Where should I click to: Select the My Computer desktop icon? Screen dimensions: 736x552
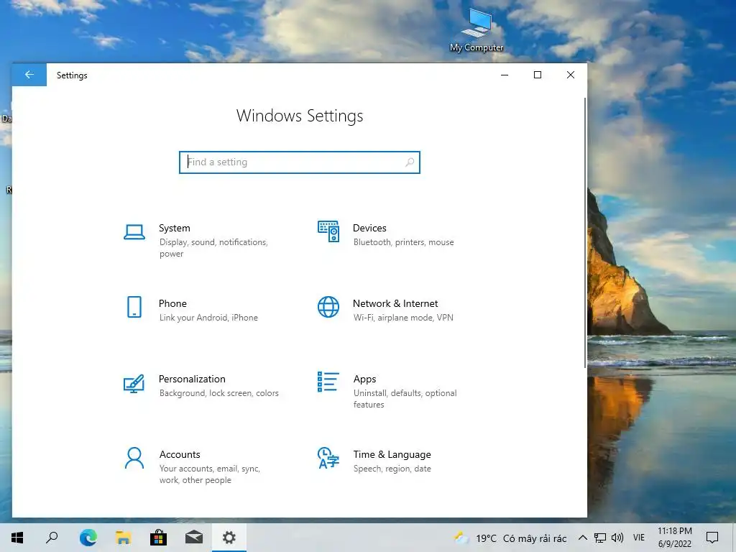(477, 30)
